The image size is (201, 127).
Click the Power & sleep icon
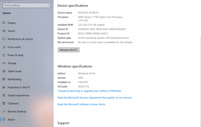[4, 55]
